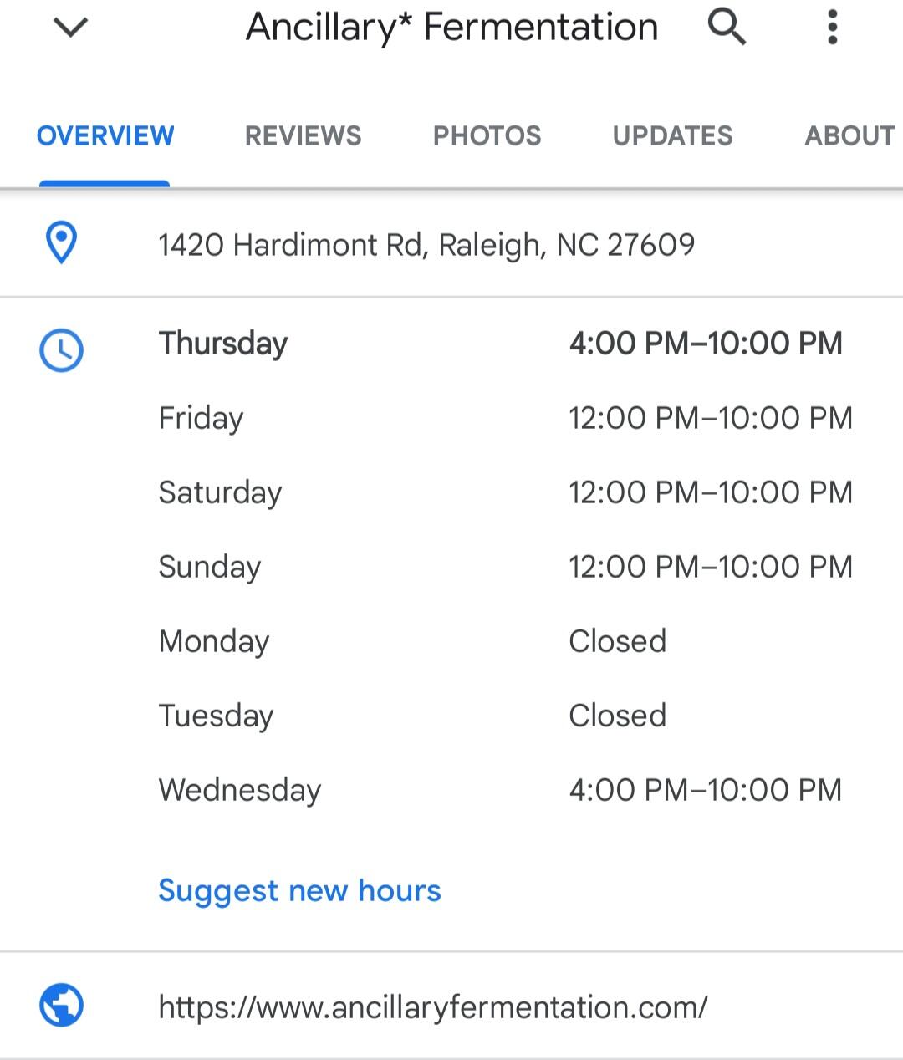Screen dimensions: 903x1060
Task: Open the Updates tab
Action: (672, 135)
